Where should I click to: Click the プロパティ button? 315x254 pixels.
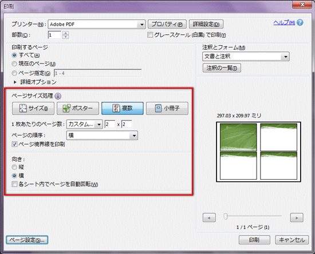pos(167,24)
